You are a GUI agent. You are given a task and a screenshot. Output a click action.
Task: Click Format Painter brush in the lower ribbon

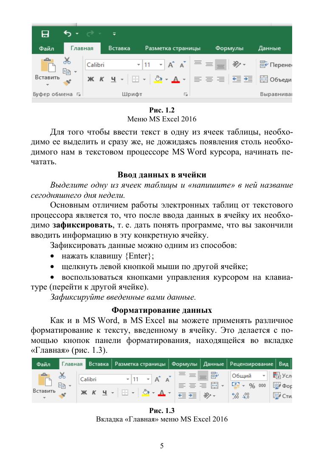tap(62, 395)
